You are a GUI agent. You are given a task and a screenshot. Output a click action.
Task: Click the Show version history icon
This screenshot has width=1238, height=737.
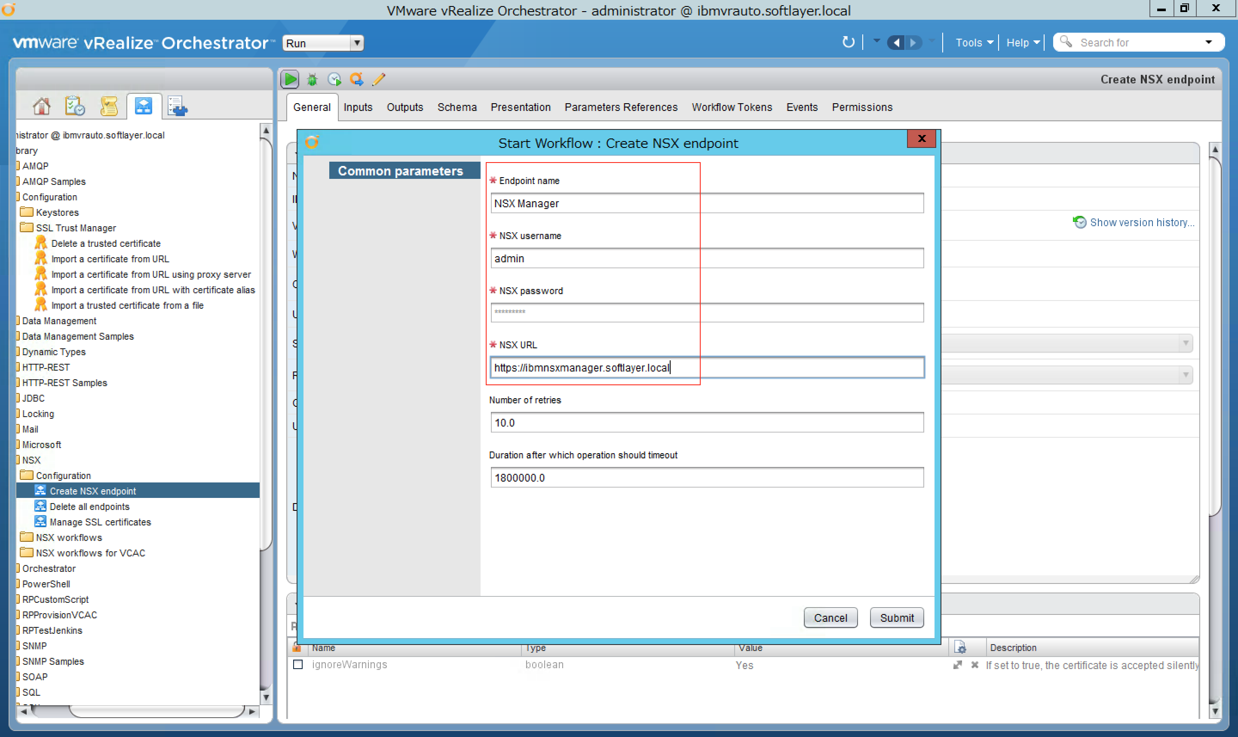1080,222
